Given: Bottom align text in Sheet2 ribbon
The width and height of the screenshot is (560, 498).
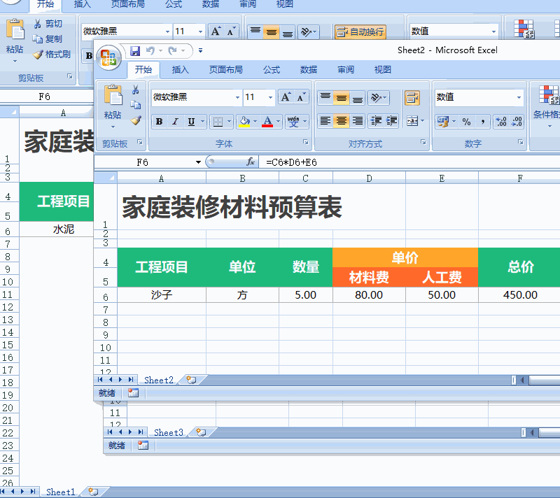Looking at the screenshot, I should click(358, 97).
